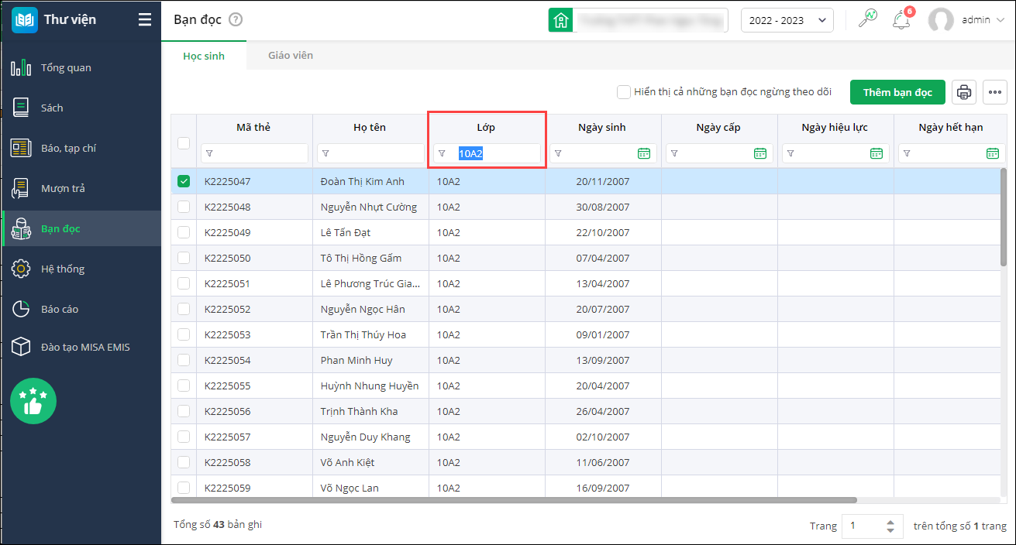
Task: Click the vertical table scrollbar
Action: 1004,217
